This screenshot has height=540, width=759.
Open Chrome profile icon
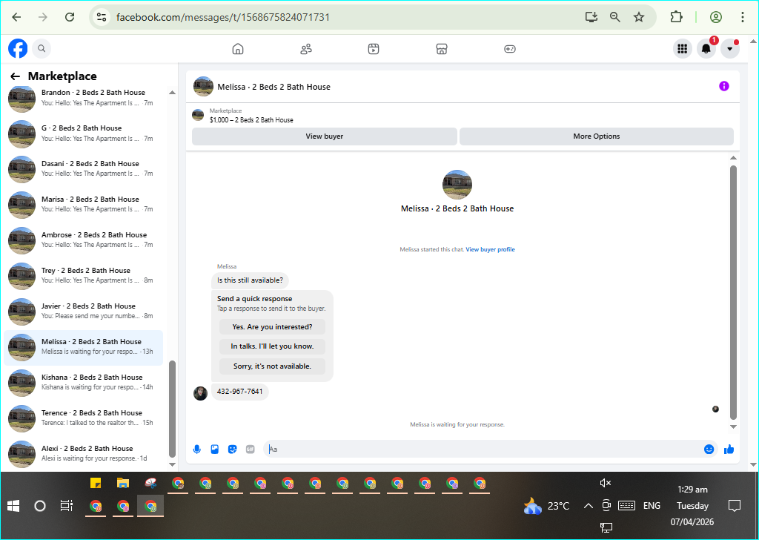(x=716, y=17)
